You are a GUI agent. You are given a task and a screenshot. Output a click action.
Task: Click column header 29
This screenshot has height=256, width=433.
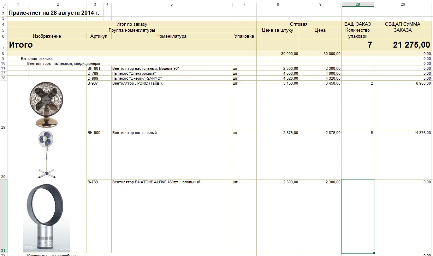click(403, 4)
